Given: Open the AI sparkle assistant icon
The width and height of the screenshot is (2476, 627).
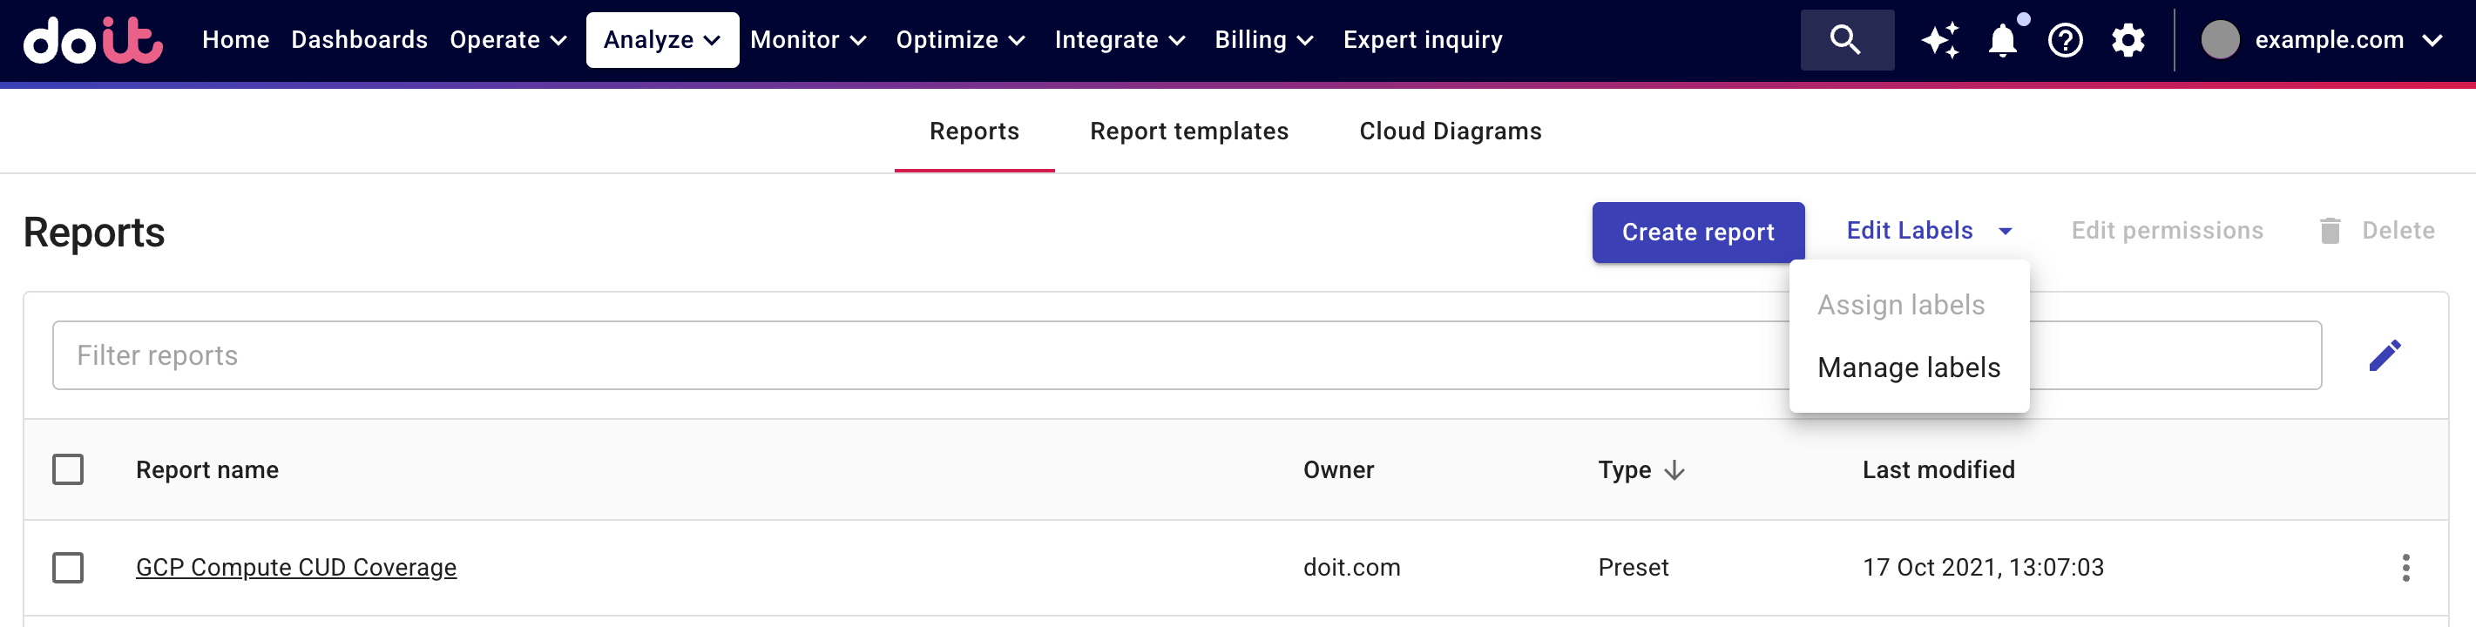Looking at the screenshot, I should coord(1939,40).
